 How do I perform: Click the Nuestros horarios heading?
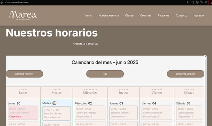tap(52, 33)
